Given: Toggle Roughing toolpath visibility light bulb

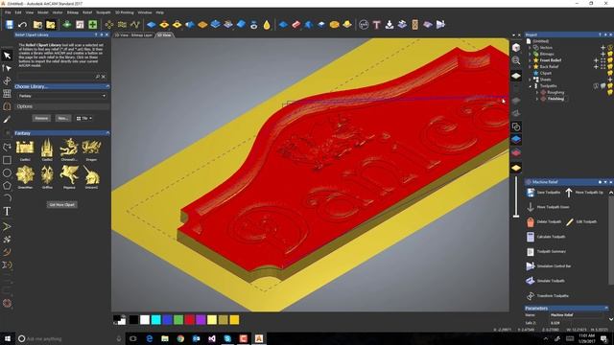Looking at the screenshot, I should tap(610, 92).
